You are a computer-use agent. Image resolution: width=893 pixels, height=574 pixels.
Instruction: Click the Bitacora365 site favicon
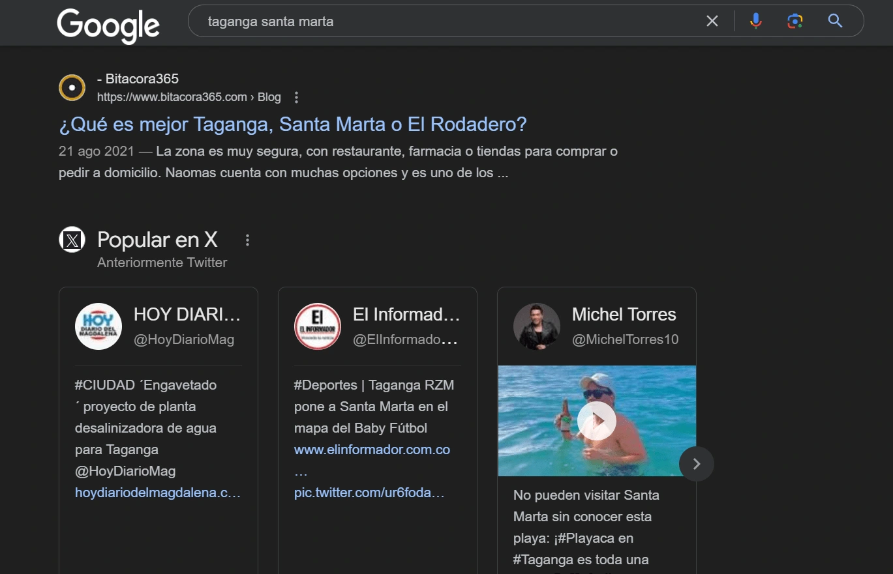click(72, 88)
